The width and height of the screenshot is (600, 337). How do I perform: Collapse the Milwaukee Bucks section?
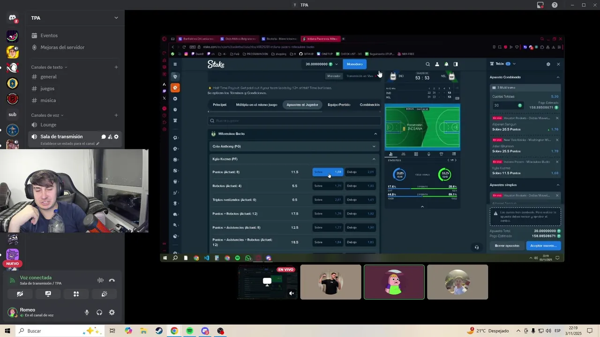point(375,134)
